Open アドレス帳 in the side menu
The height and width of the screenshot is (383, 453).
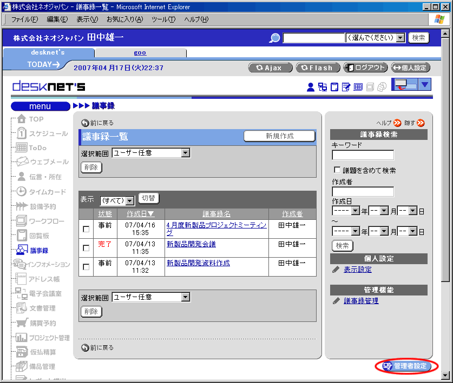pyautogui.click(x=37, y=279)
